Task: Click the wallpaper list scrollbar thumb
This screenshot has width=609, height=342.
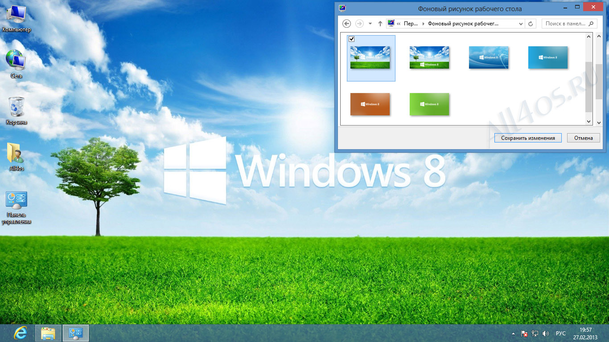Action: 588,87
